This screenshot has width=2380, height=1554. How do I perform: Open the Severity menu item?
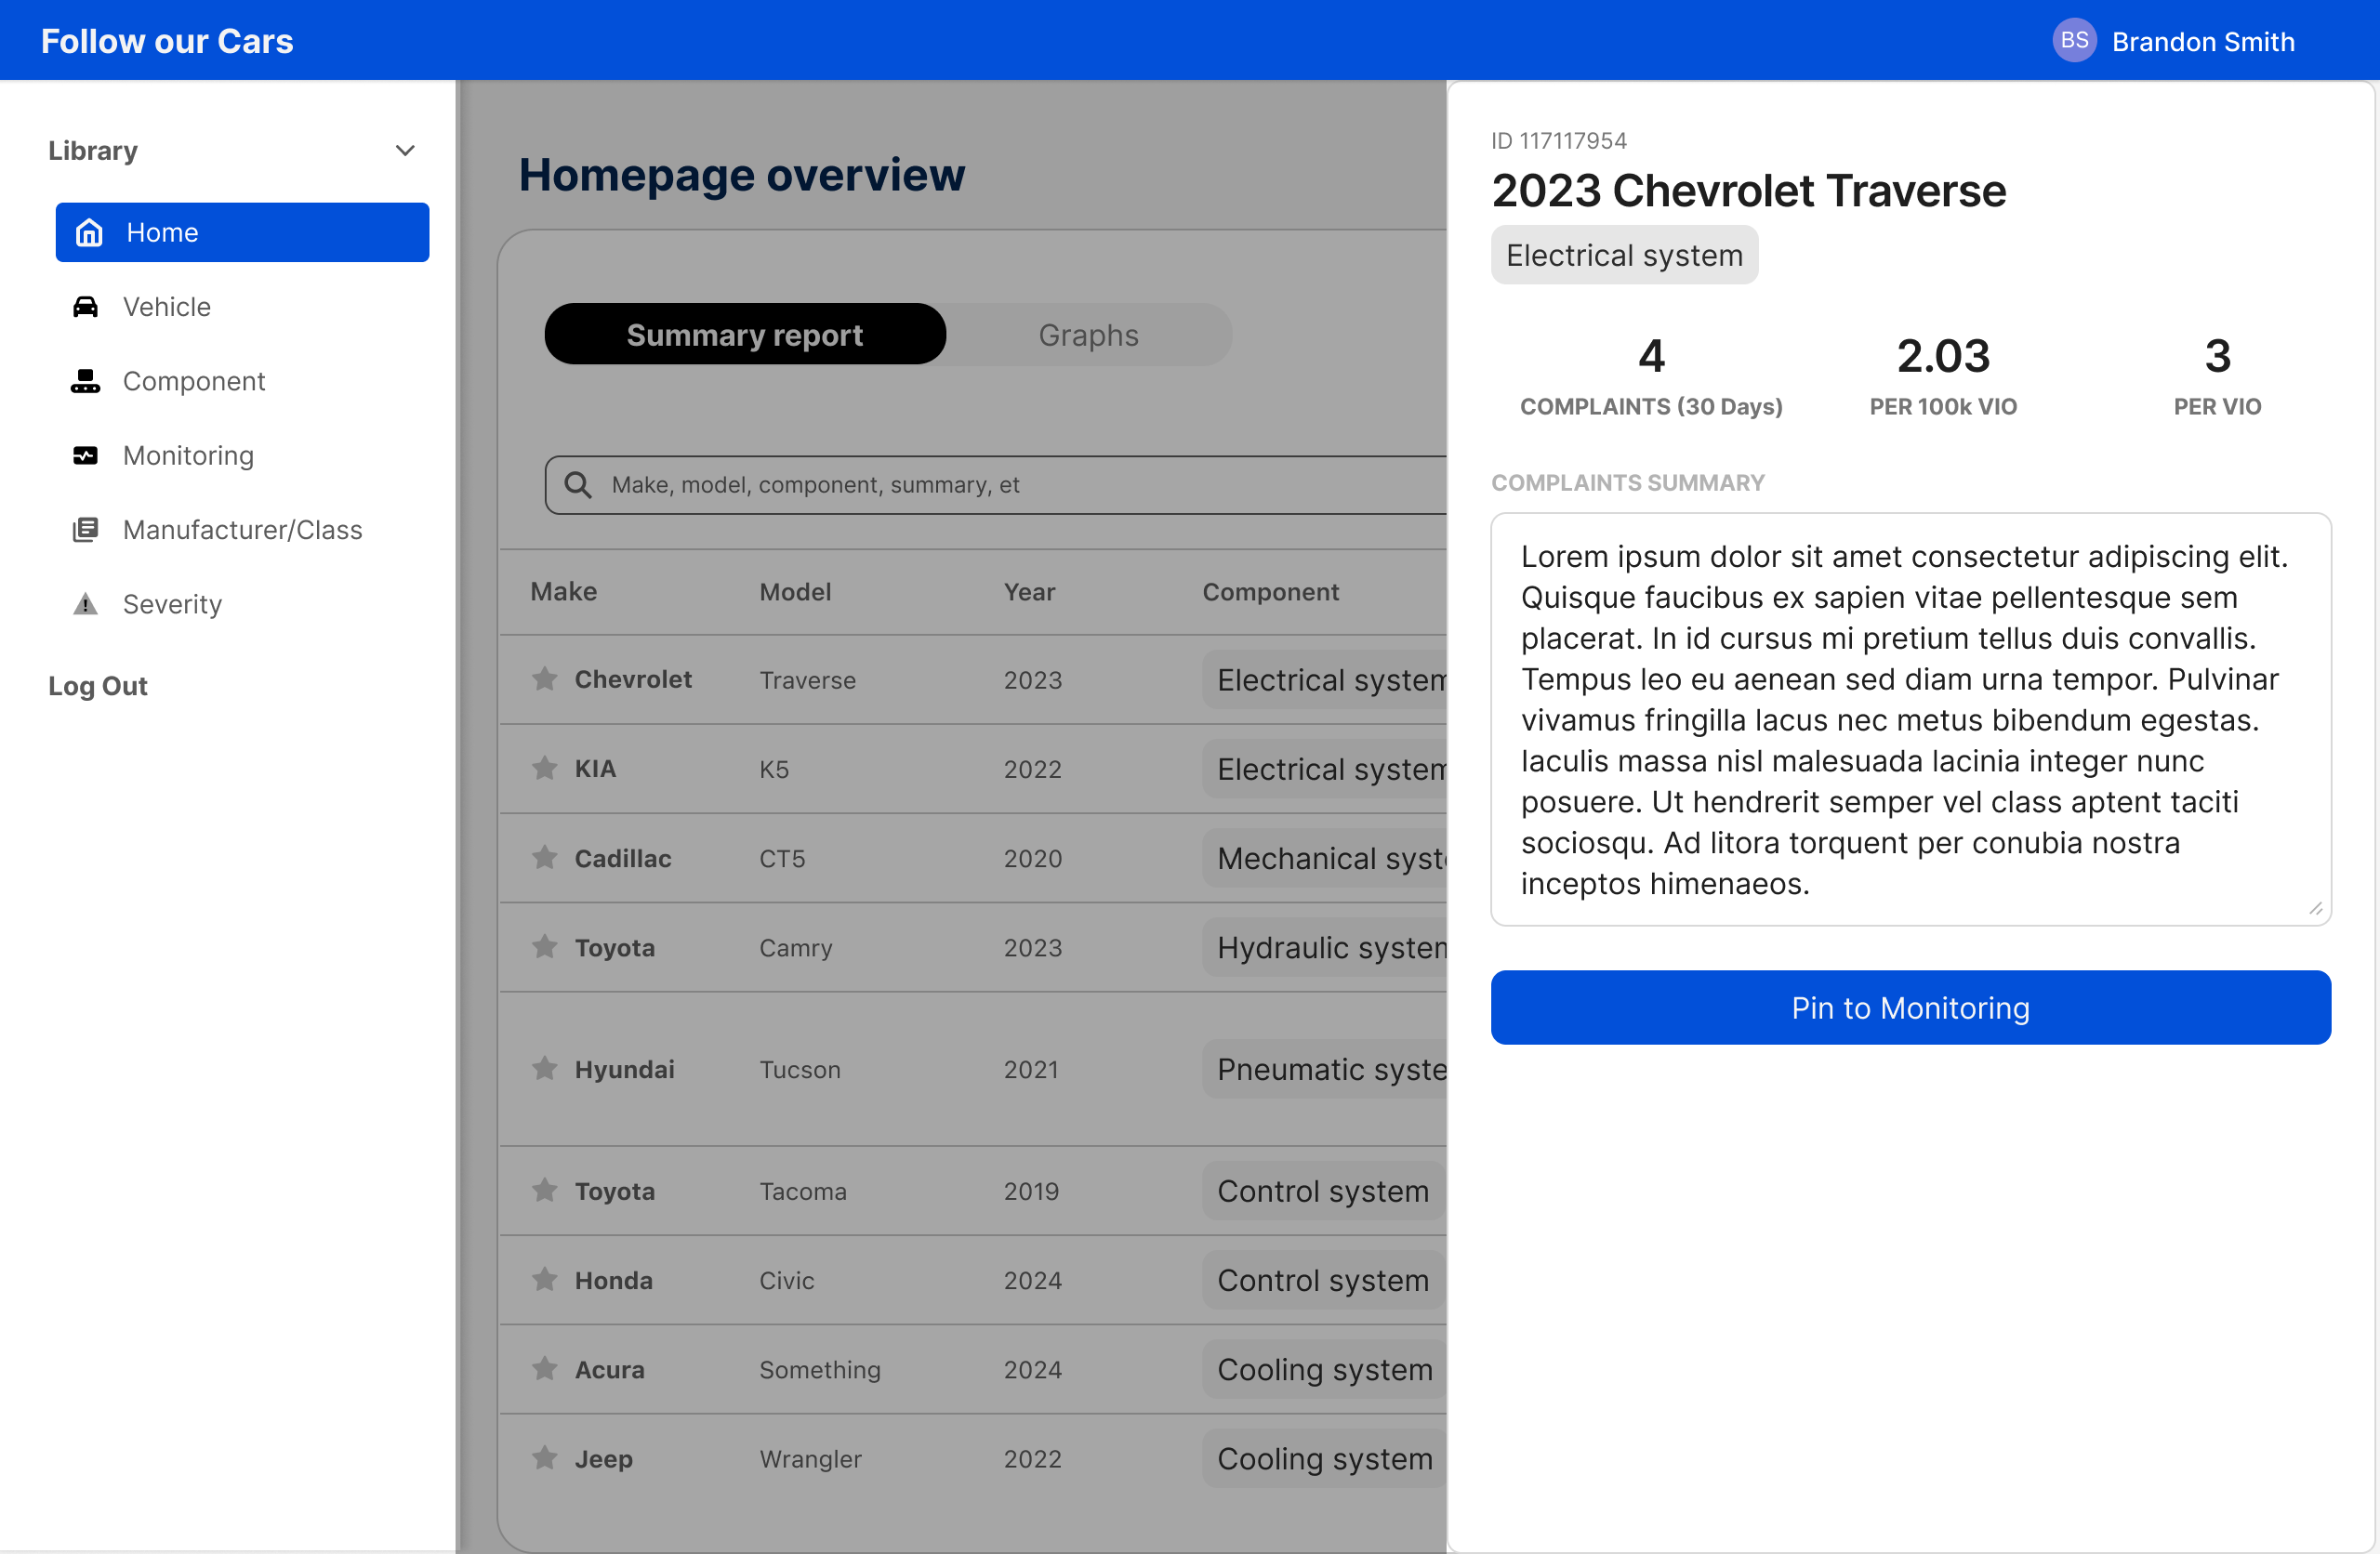[x=242, y=604]
